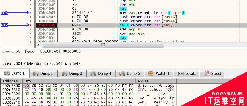Toggle breakpoint dot beside address 00404648
Image resolution: width=247 pixels, height=106 pixels.
[31, 21]
